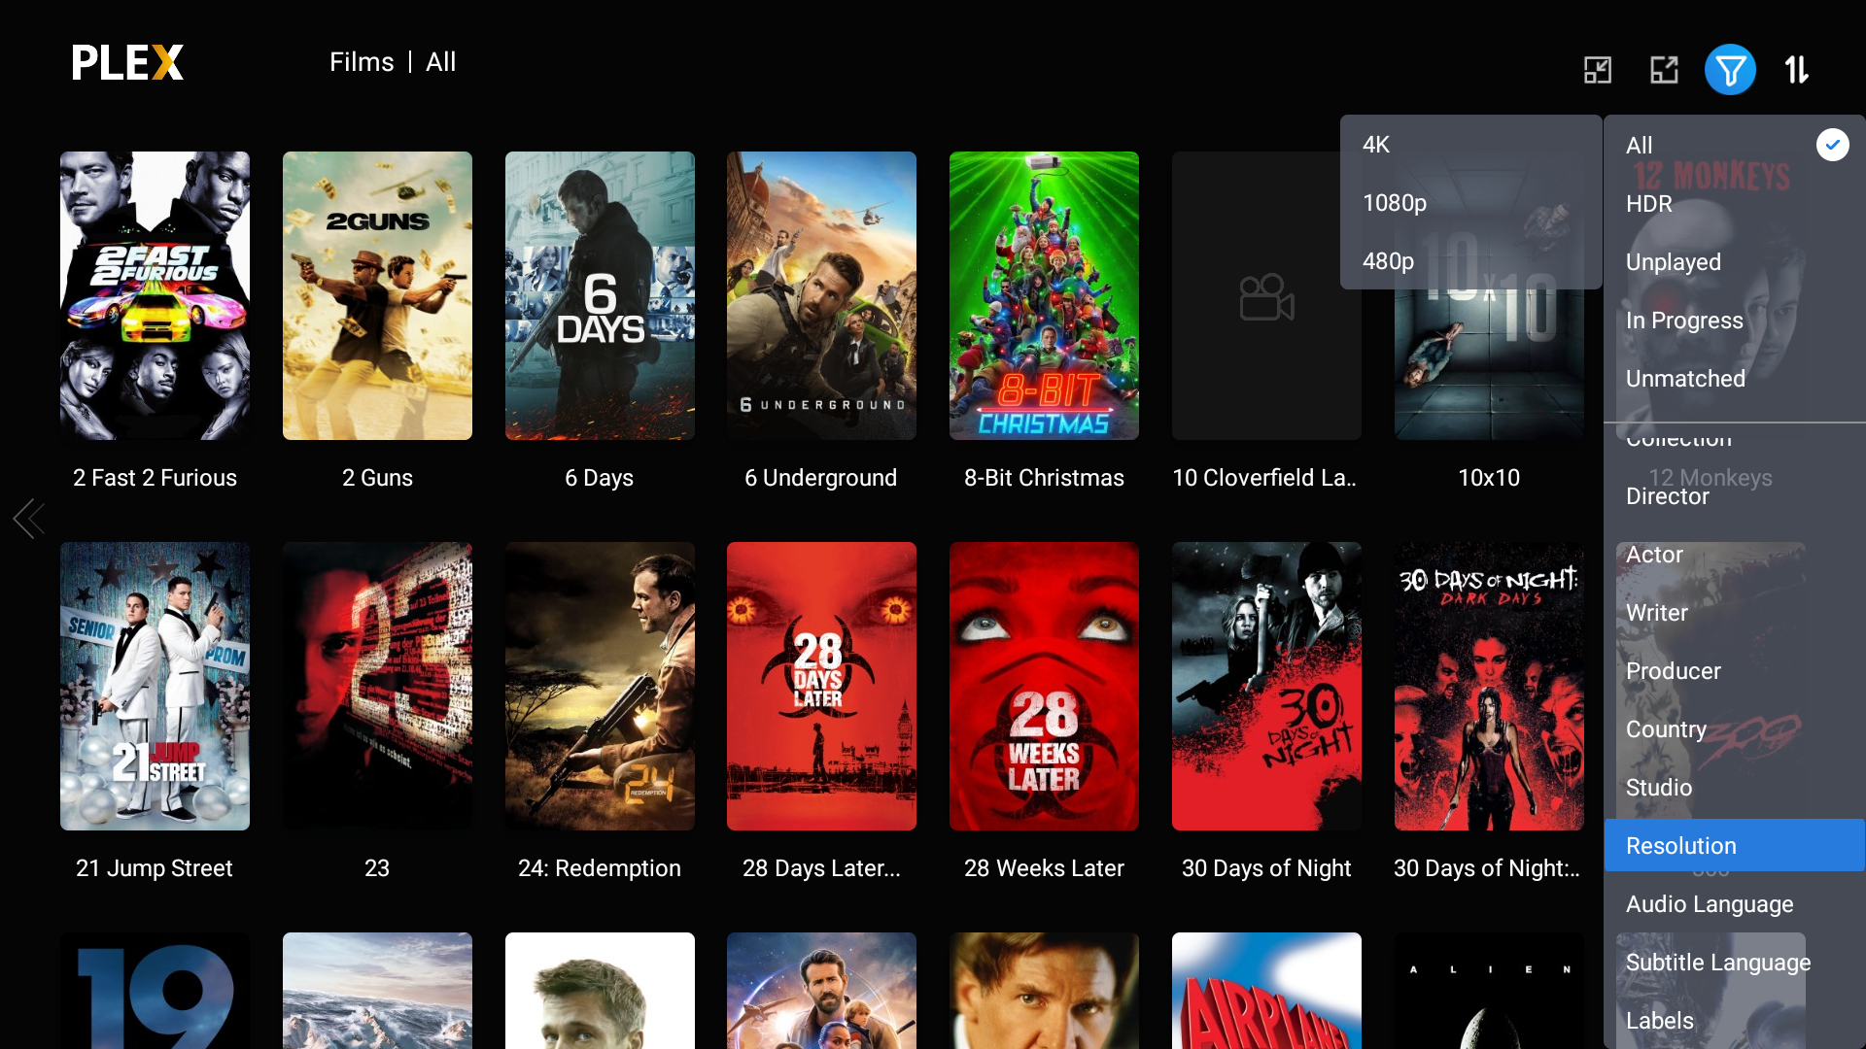Open the 8-Bit Christmas poster
The image size is (1866, 1049).
[1044, 295]
